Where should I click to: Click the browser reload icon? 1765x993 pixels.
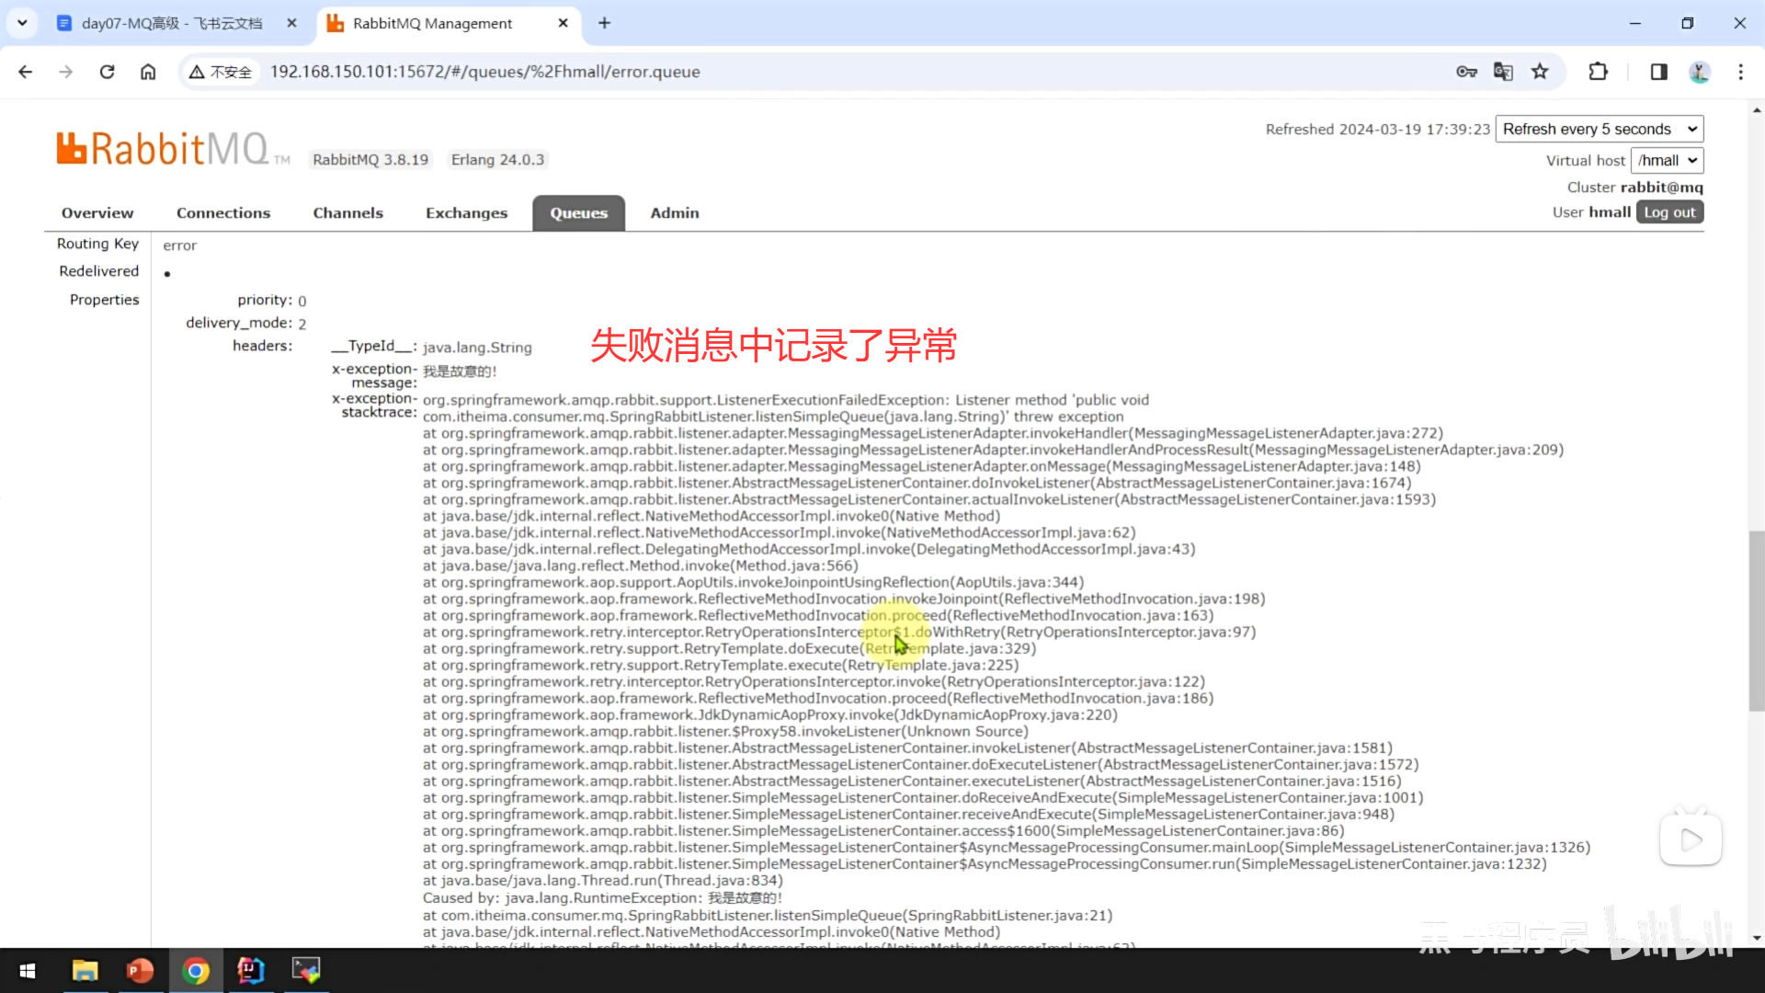click(x=107, y=72)
